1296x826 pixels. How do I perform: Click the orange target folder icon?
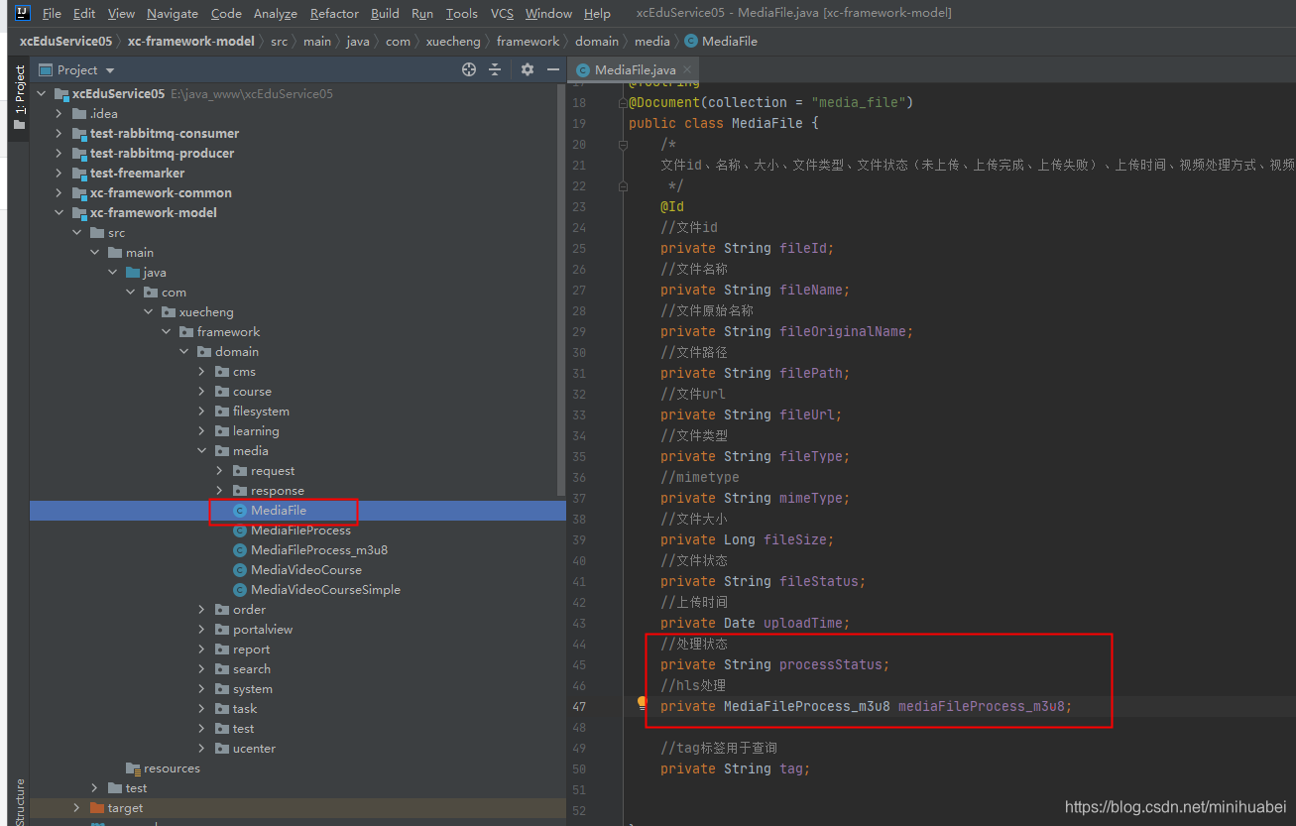click(x=97, y=808)
